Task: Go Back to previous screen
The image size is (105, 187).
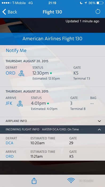Action: pyautogui.click(x=10, y=12)
